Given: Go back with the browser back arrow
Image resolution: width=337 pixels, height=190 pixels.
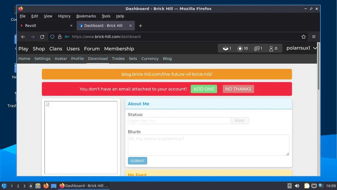Looking at the screenshot, I should pyautogui.click(x=23, y=37).
